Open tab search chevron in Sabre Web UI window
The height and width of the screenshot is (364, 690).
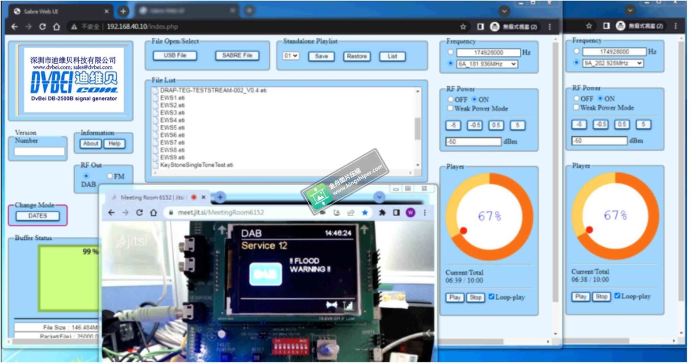(504, 11)
